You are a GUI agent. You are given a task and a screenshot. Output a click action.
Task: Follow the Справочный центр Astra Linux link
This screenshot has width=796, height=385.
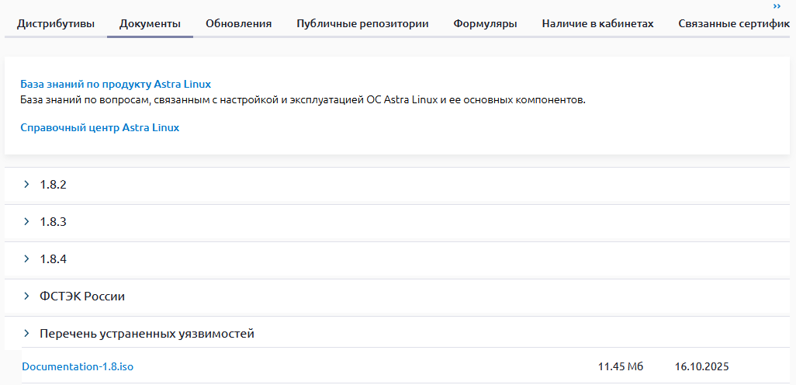tap(100, 127)
